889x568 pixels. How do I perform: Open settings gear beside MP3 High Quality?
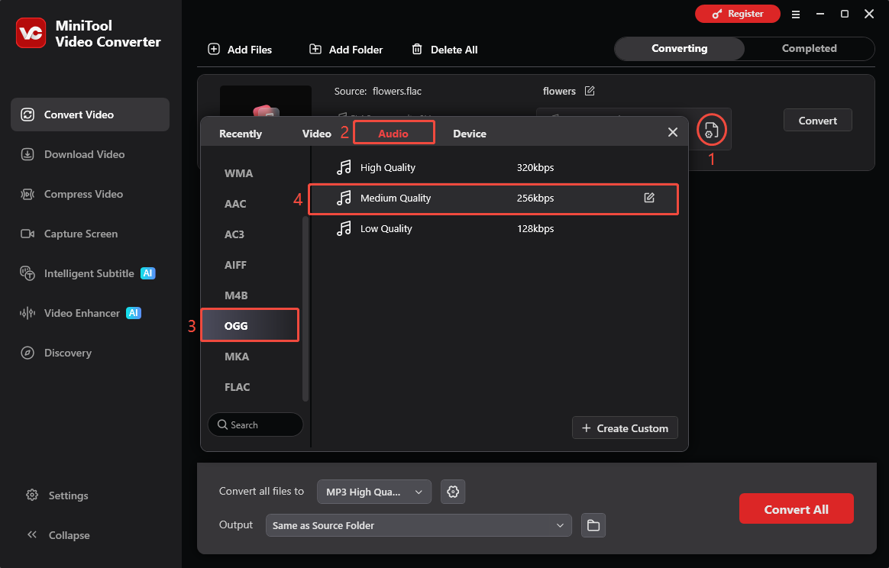pos(453,492)
